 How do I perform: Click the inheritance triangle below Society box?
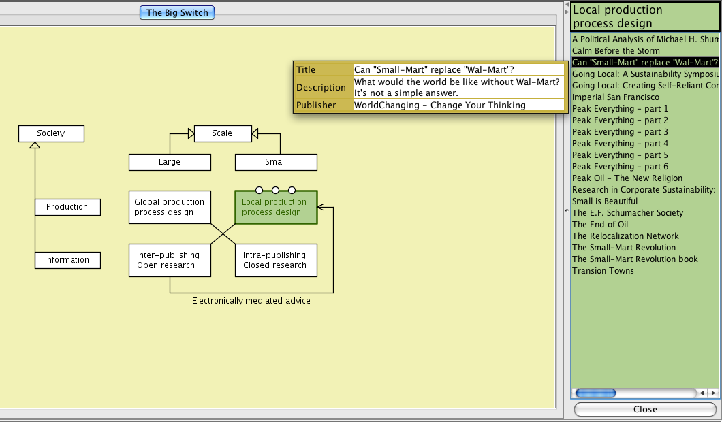35,146
